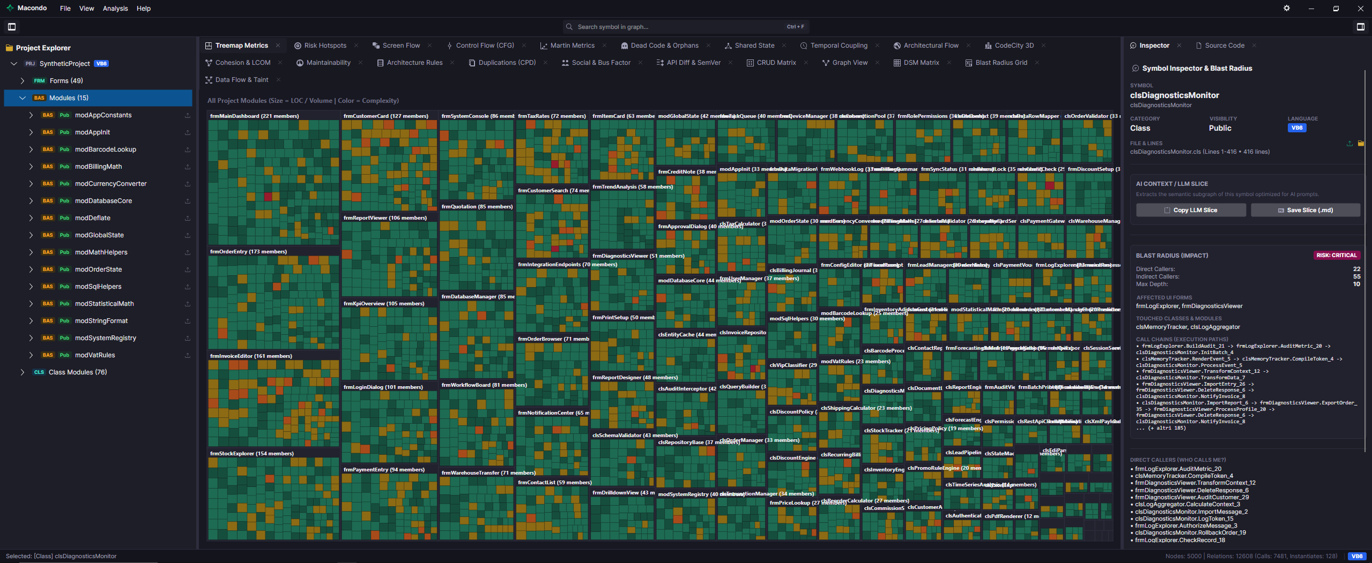Open the File menu
This screenshot has height=563, width=1372.
click(65, 9)
